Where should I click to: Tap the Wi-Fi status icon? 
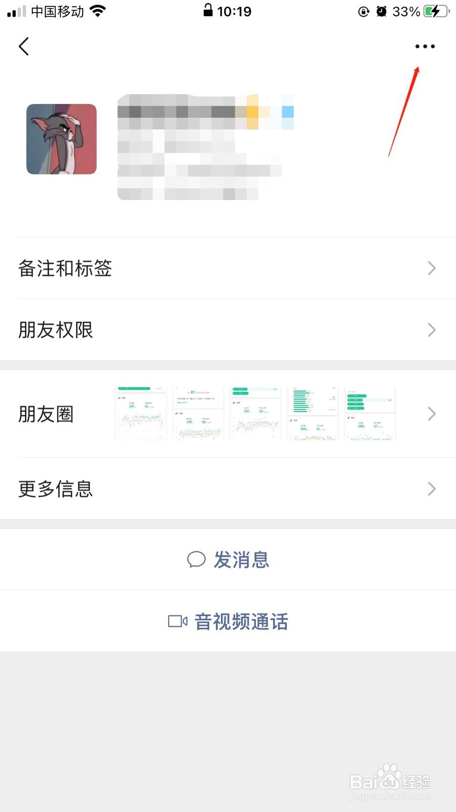click(97, 11)
